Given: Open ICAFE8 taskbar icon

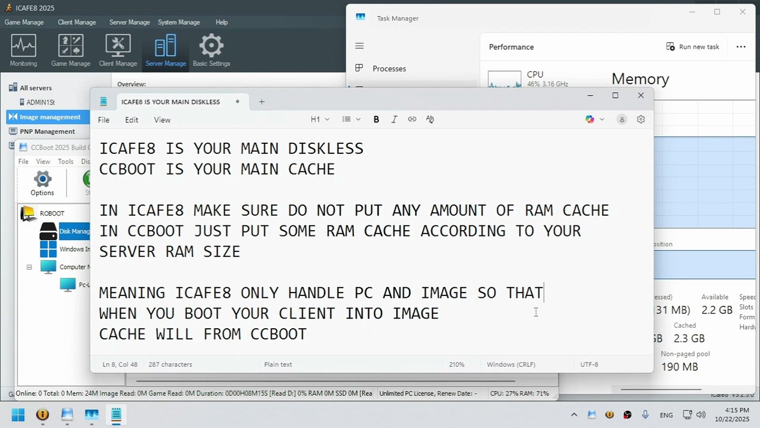Looking at the screenshot, I should [x=42, y=414].
